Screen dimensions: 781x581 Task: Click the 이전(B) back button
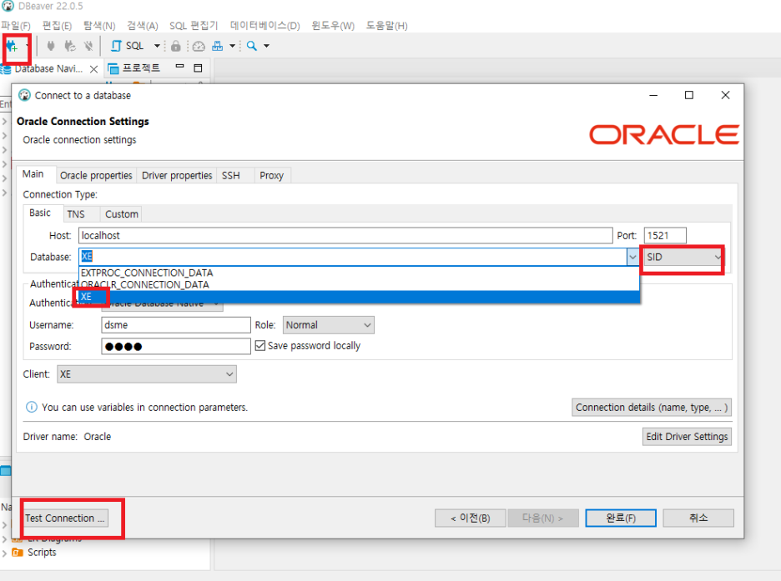(471, 518)
